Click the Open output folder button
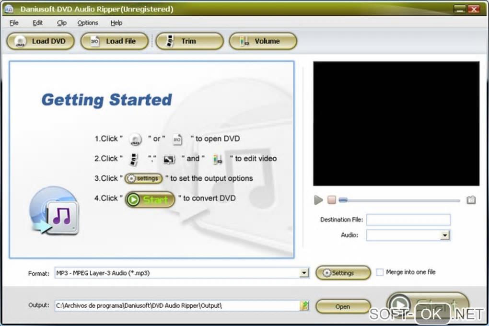 [x=343, y=307]
